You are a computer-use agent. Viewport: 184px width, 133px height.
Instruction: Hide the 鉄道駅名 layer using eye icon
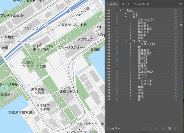click(109, 26)
